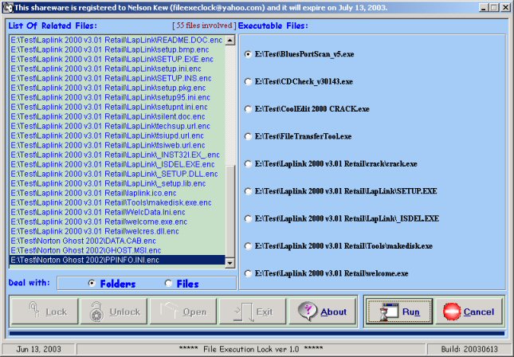Click the 55 files involved label

pyautogui.click(x=204, y=25)
